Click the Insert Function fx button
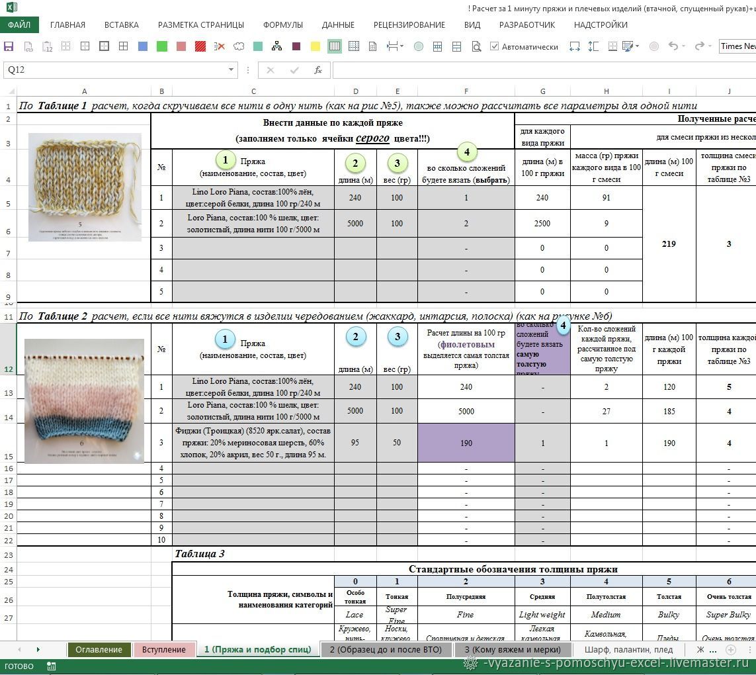This screenshot has height=675, width=756. (x=317, y=69)
